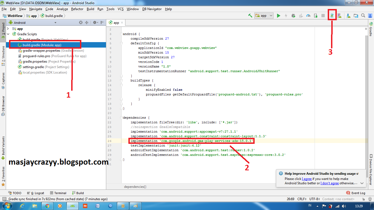Viewport: 374px width, 210px height.
Task: Start debugging with the bug icon
Action: (x=294, y=16)
